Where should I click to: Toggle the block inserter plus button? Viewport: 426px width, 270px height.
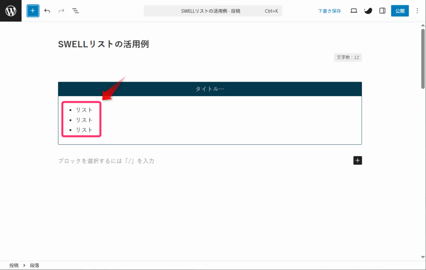33,11
